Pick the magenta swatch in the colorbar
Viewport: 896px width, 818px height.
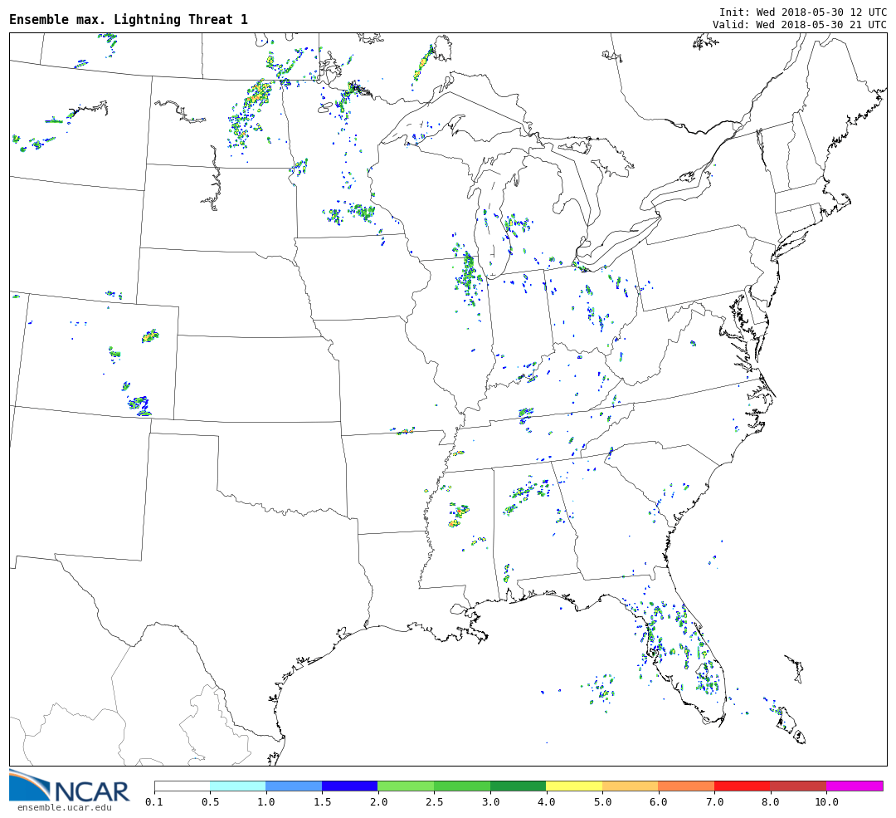pos(854,786)
